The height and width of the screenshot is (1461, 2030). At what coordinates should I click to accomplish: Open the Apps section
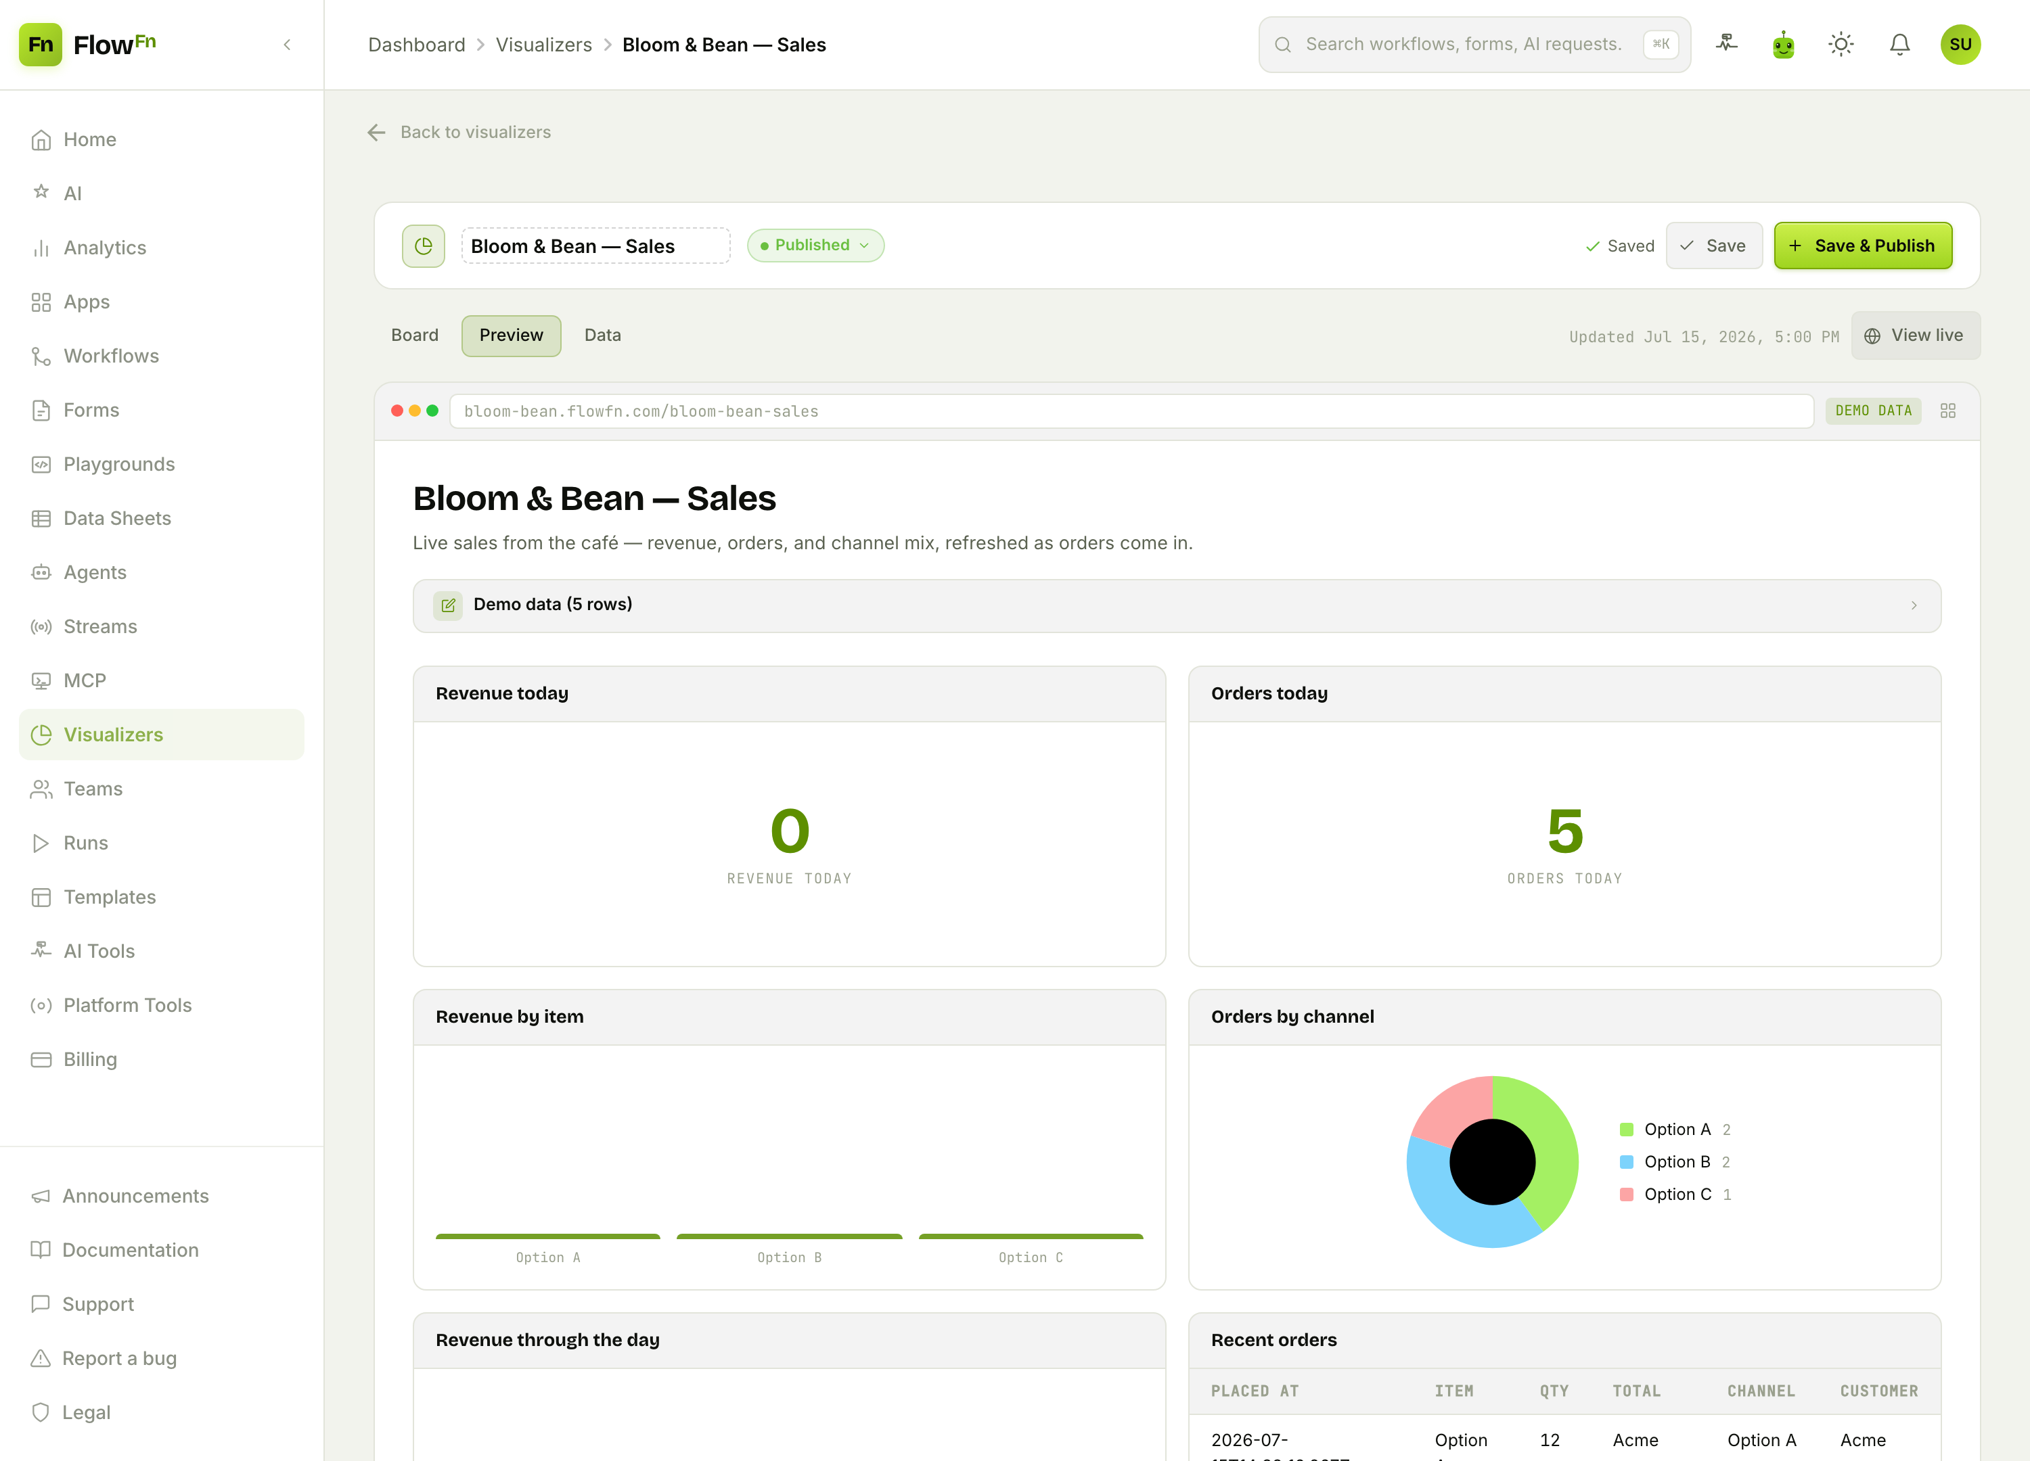[161, 302]
